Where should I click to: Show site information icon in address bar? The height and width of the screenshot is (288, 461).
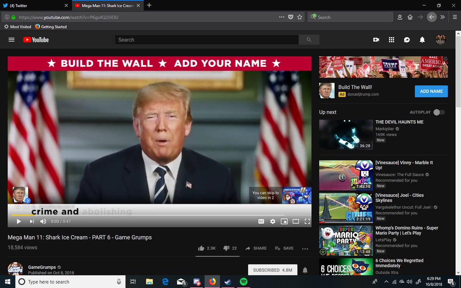[x=7, y=17]
